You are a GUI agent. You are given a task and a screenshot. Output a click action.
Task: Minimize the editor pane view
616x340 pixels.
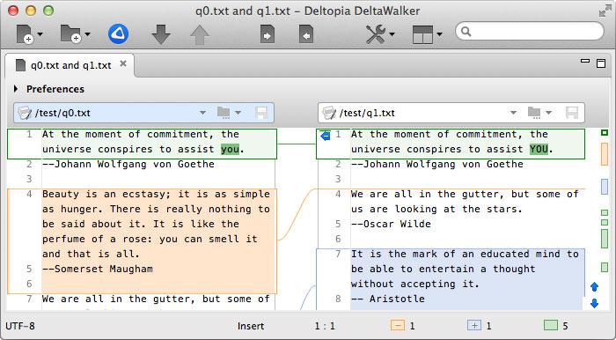(x=585, y=62)
